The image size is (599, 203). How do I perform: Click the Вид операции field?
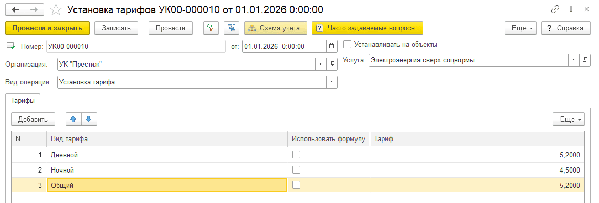pyautogui.click(x=192, y=82)
